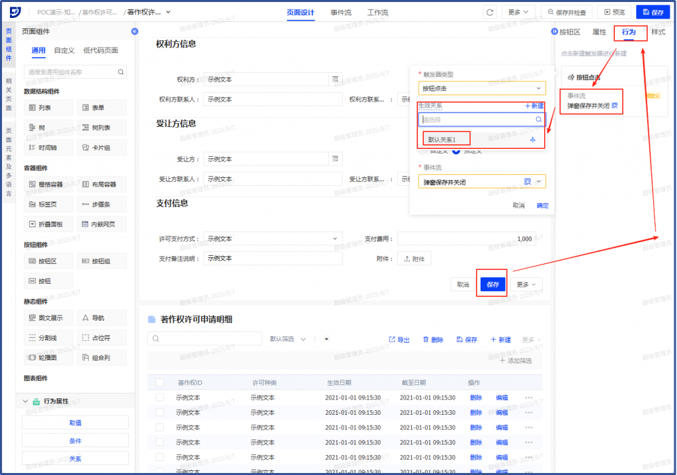Click the 权利方 field picker icon
The image size is (677, 475).
coord(335,79)
